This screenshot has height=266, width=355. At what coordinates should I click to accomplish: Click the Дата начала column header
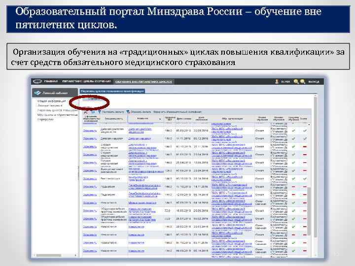click(184, 119)
